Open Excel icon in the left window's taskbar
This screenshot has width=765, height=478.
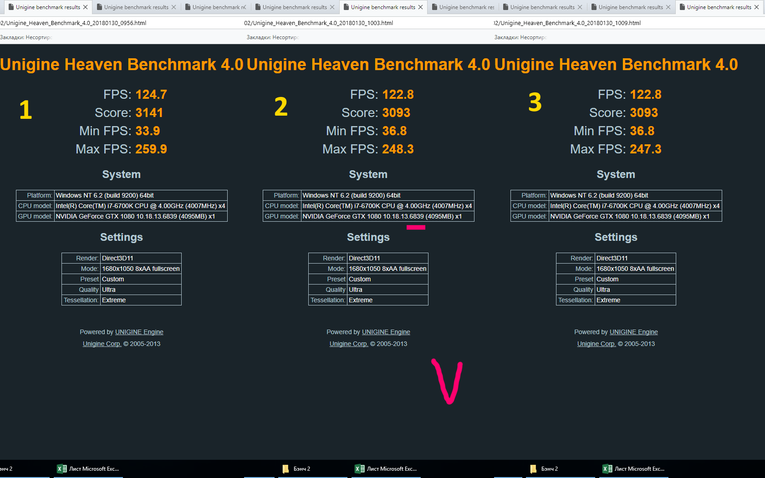61,468
